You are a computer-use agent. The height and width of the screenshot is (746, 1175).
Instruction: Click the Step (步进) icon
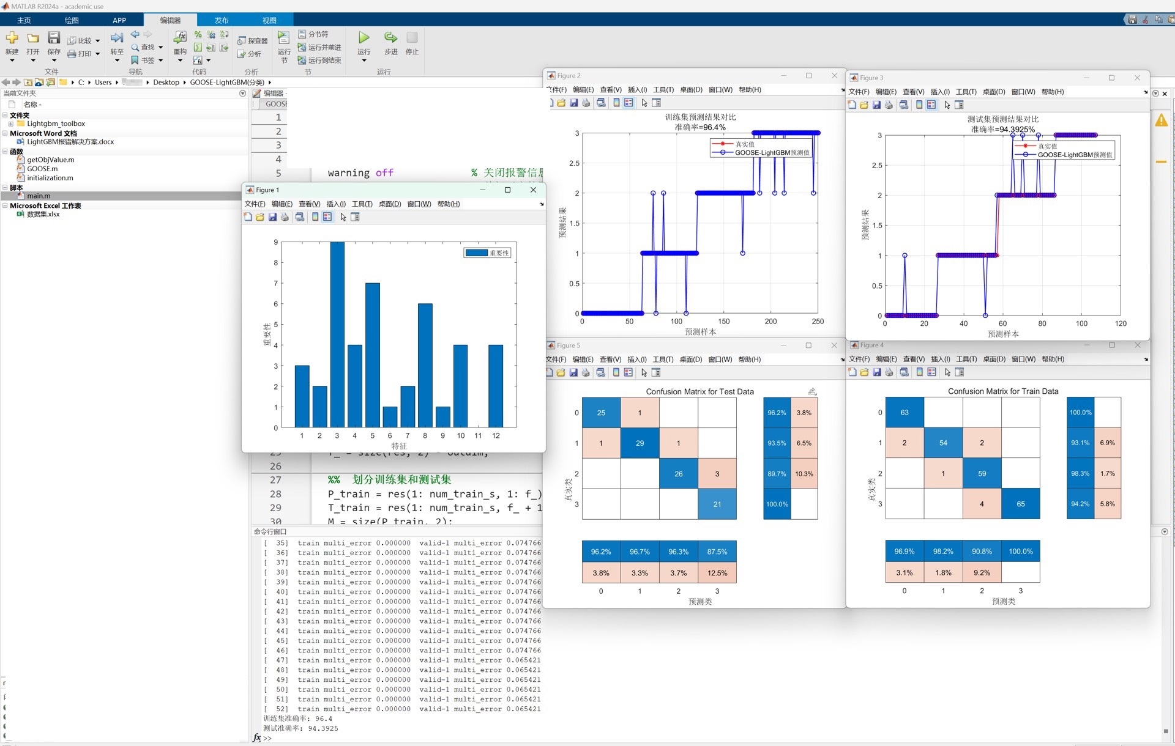tap(390, 38)
